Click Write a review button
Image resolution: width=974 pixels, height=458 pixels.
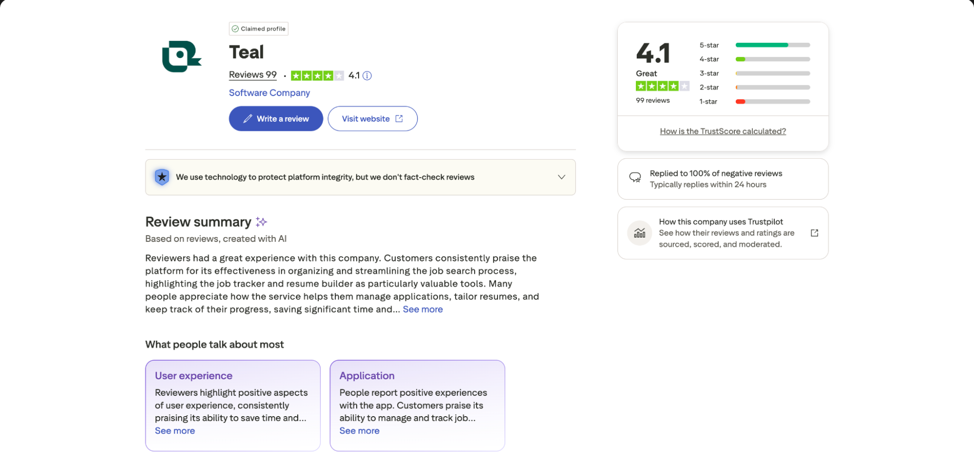click(276, 119)
